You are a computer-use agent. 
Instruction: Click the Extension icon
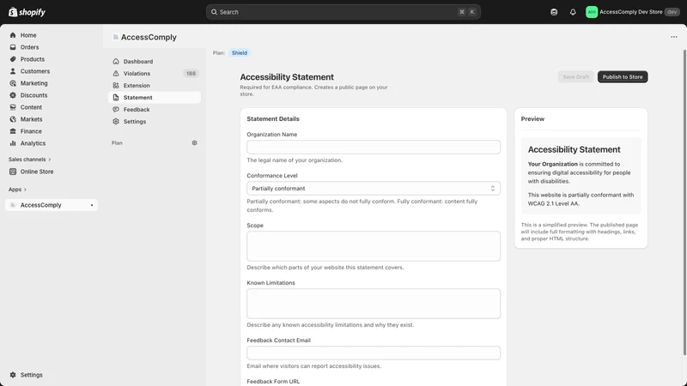click(x=116, y=85)
